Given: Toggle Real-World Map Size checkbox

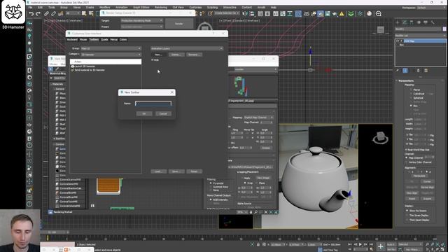Looking at the screenshot, I should (x=406, y=149).
